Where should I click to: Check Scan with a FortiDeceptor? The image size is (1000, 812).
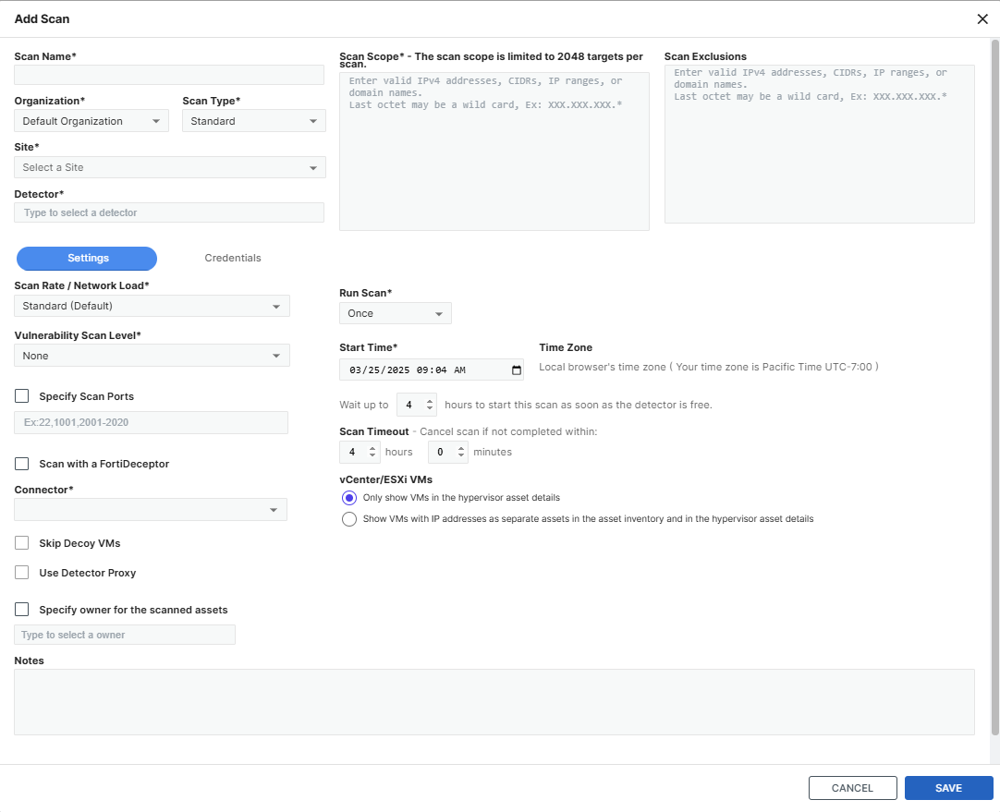(x=22, y=464)
